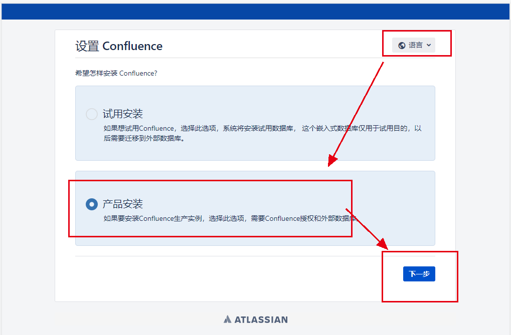Select the 产品安装 radio button

pyautogui.click(x=92, y=204)
